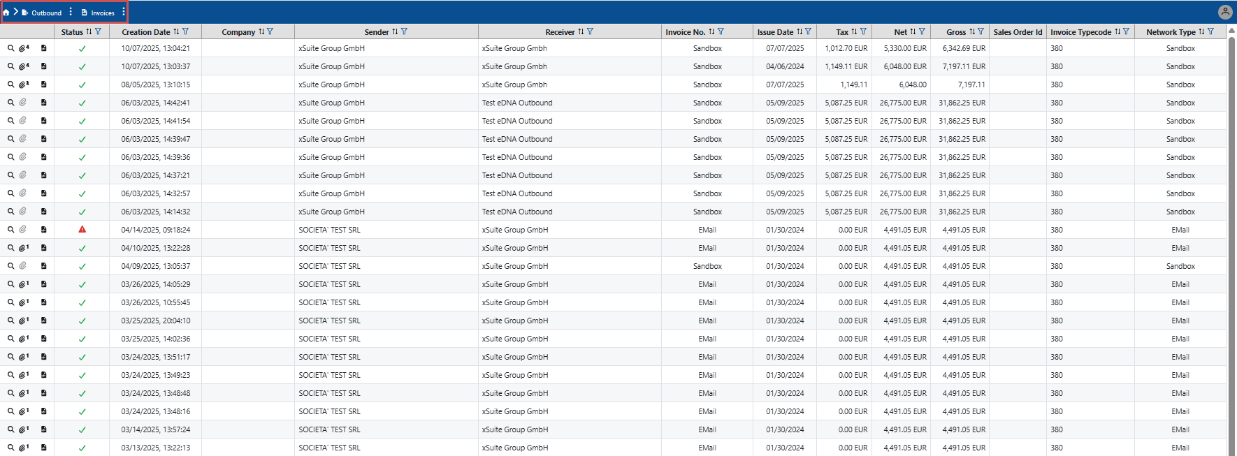Open attachments with count 3 on 08/05/2025 row
Image resolution: width=1237 pixels, height=456 pixels.
[23, 84]
